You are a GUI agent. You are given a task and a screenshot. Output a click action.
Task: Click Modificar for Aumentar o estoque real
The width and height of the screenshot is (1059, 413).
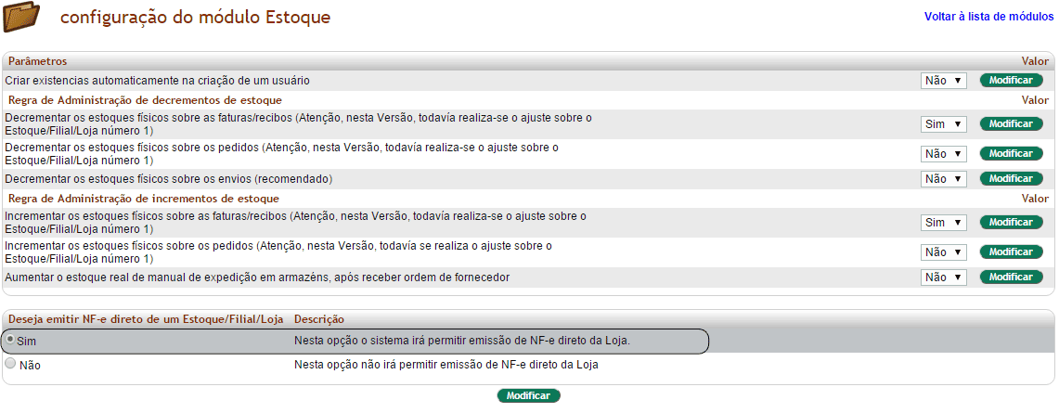[1011, 277]
